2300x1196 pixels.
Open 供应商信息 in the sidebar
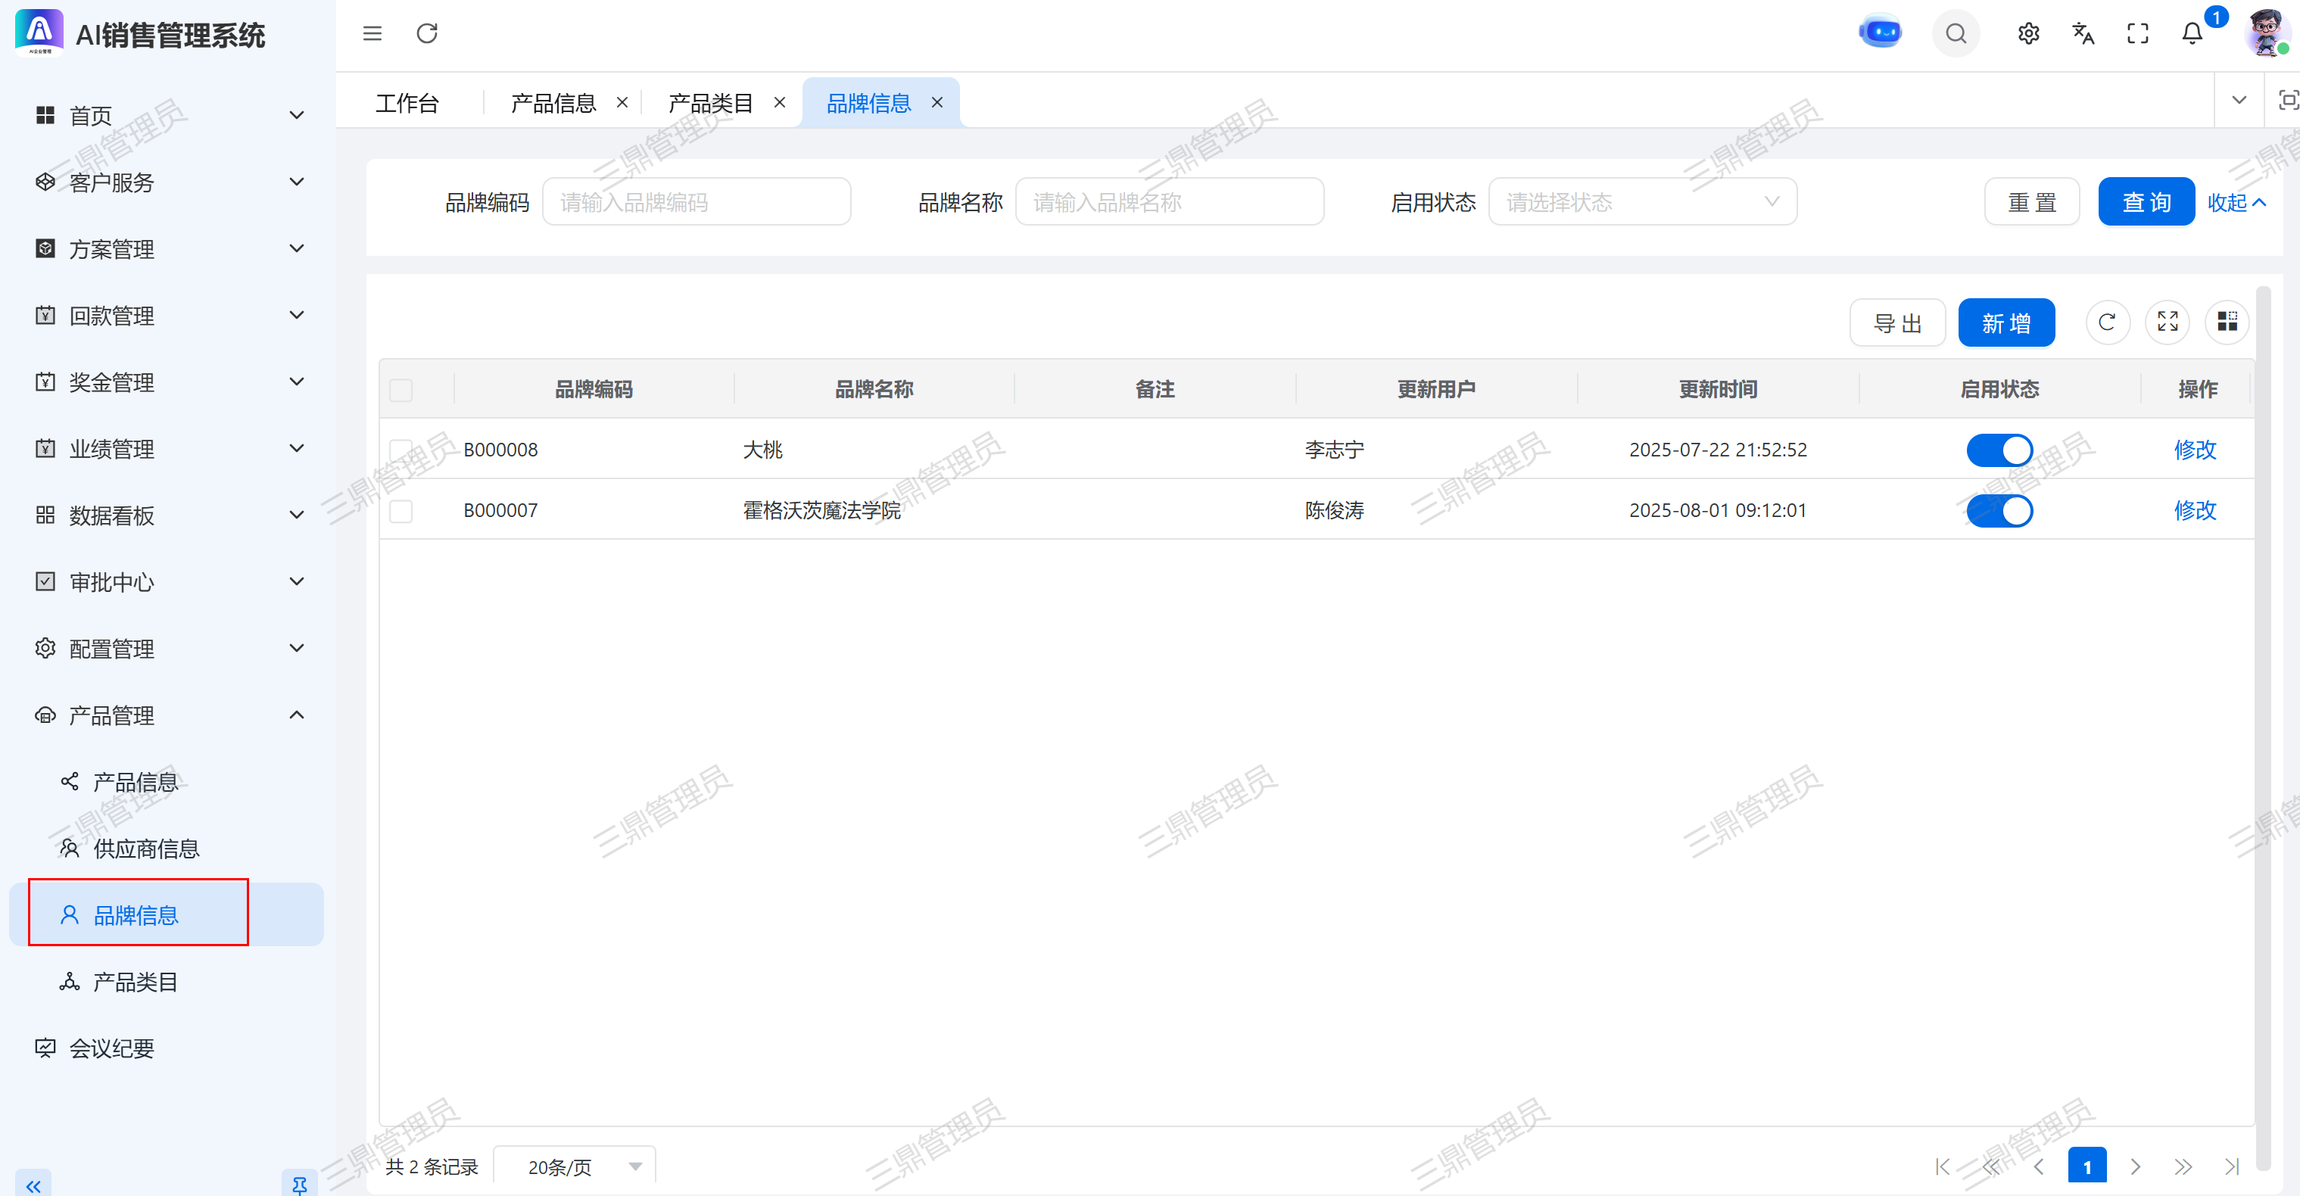click(x=146, y=848)
